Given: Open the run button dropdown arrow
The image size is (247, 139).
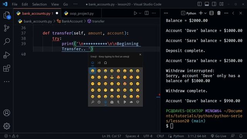Looking at the screenshot, I should [x=140, y=13].
